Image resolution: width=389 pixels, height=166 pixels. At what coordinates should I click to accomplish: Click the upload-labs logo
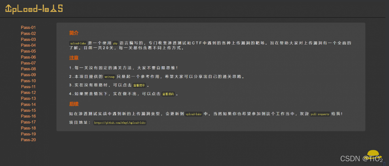coord(34,9)
